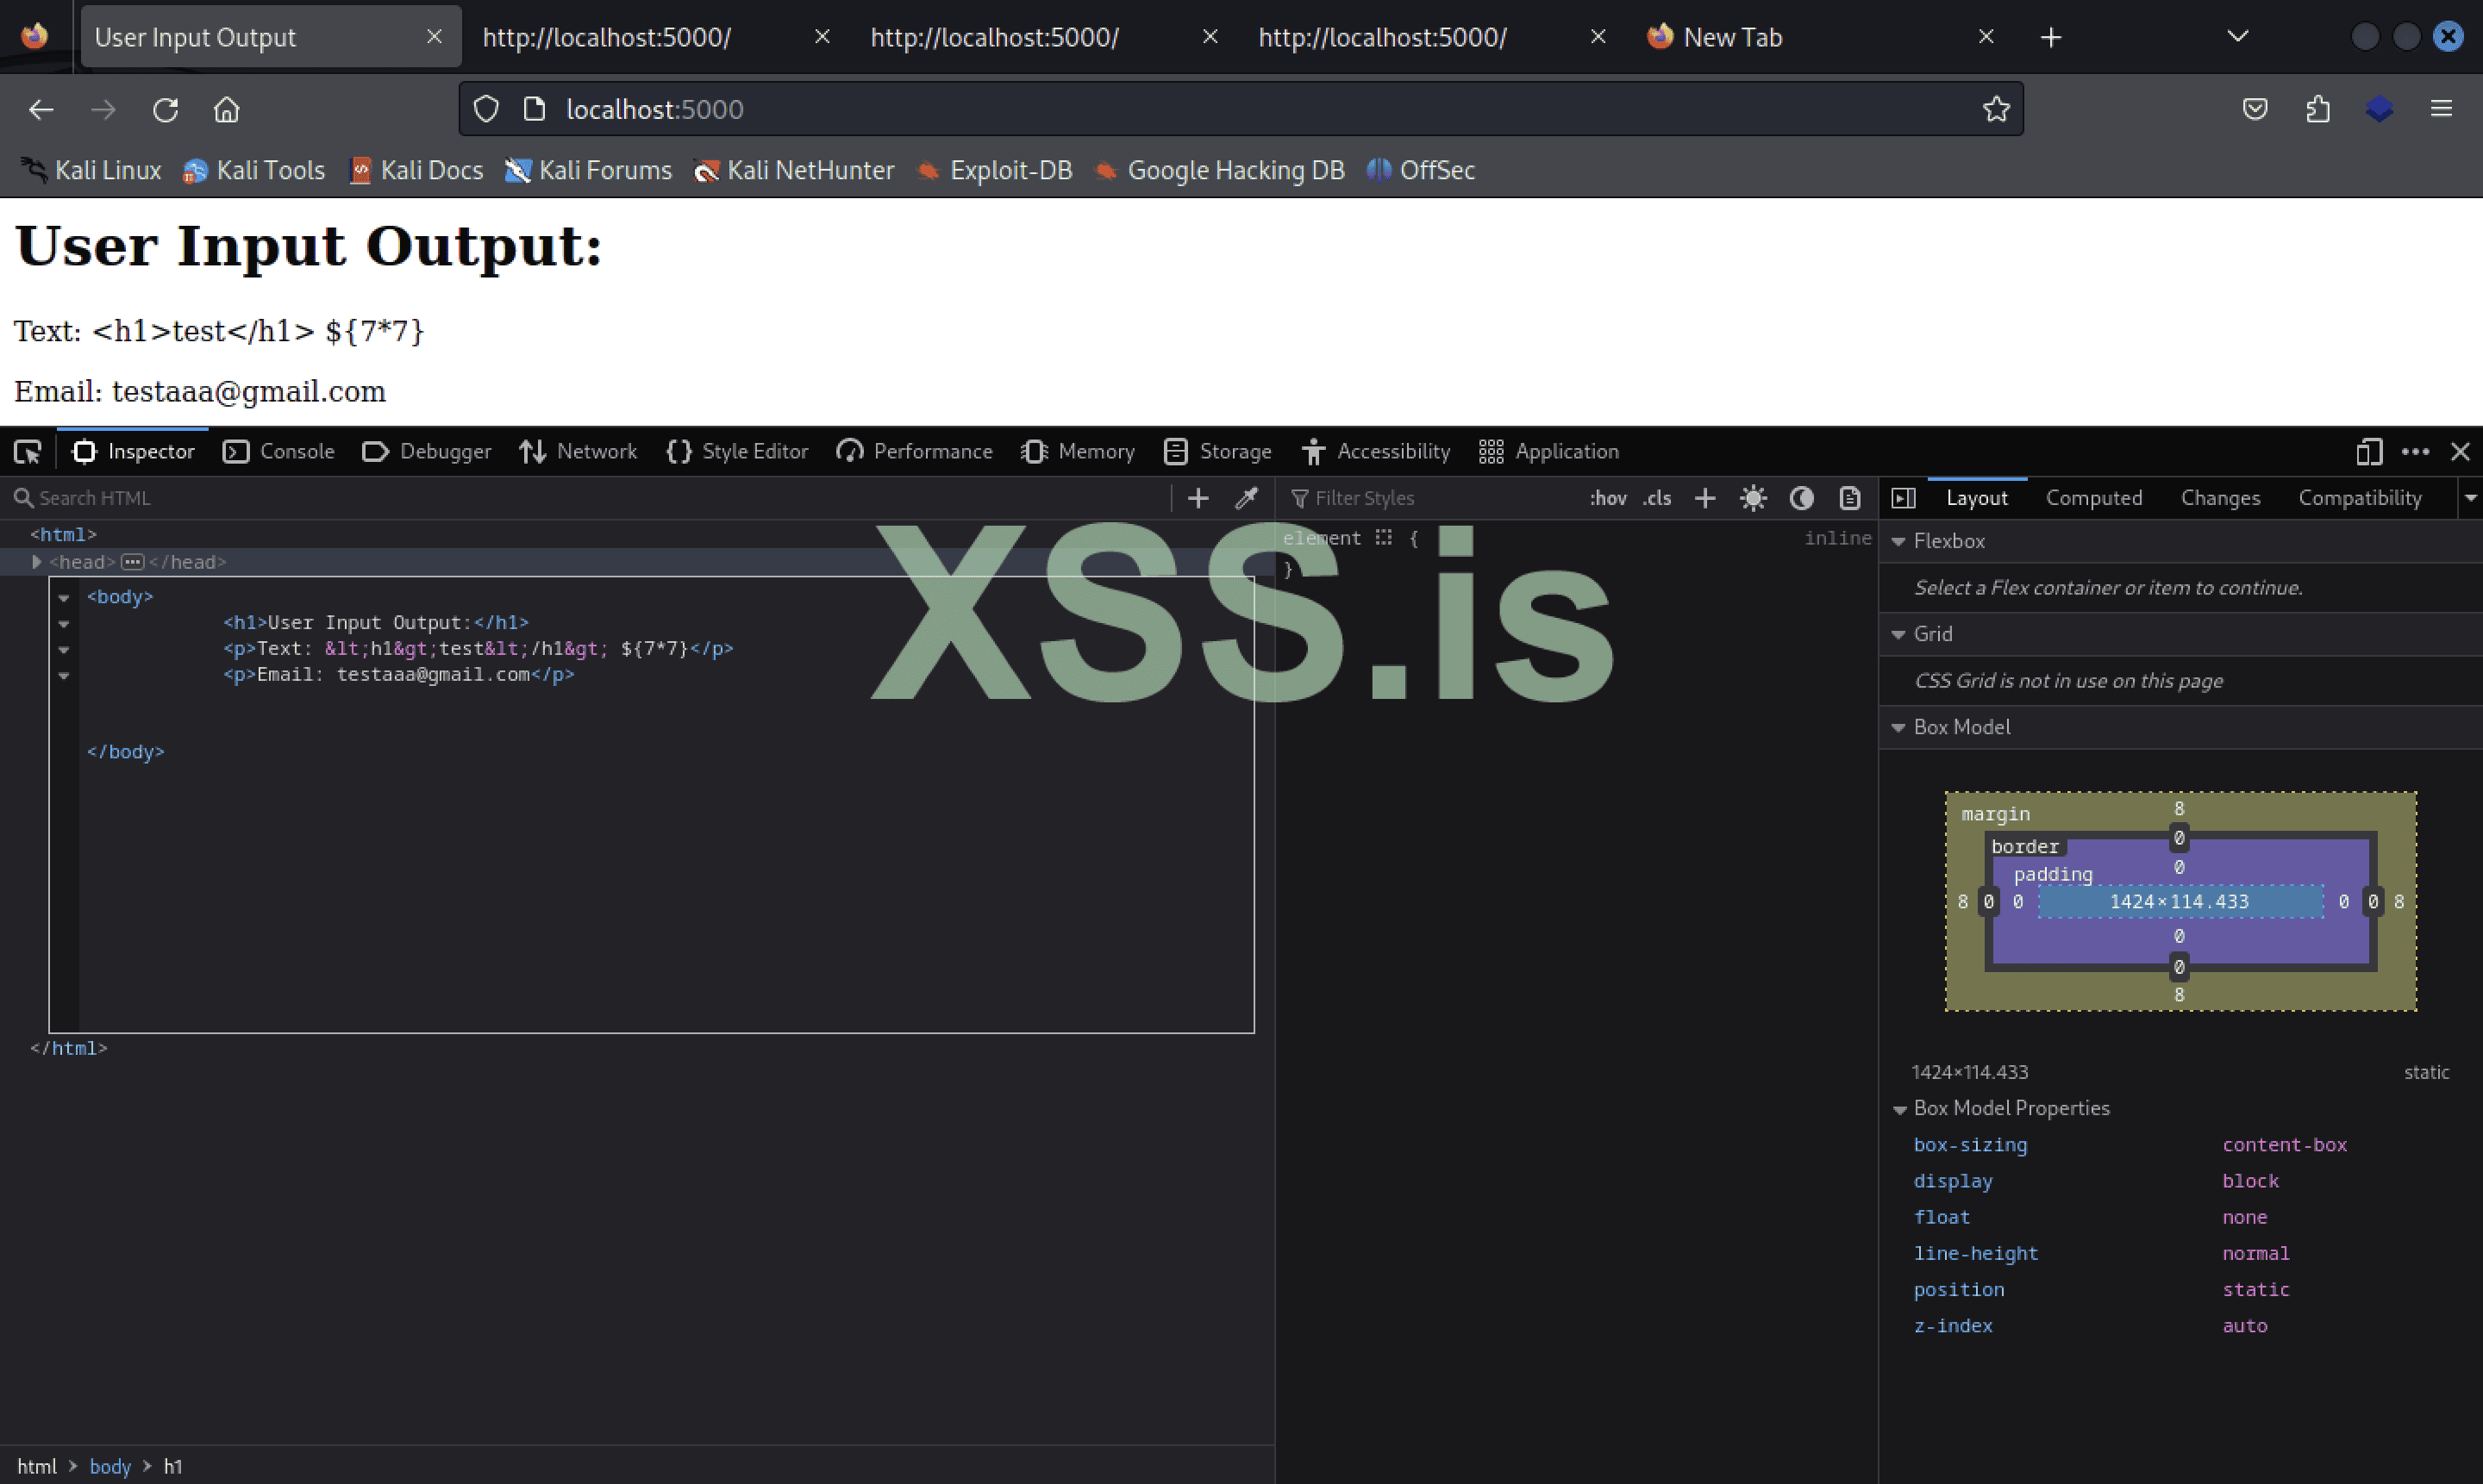Open Firefox extensions puzzle icon
Image resolution: width=2483 pixels, height=1484 pixels.
[2318, 109]
